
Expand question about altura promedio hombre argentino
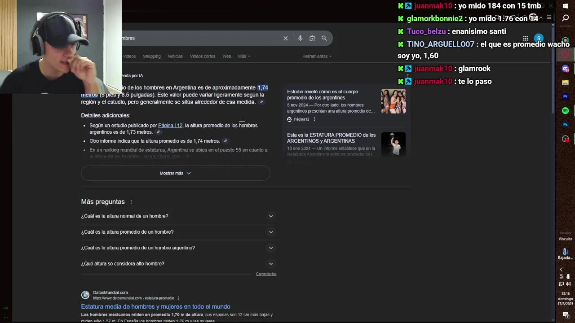pos(178,248)
